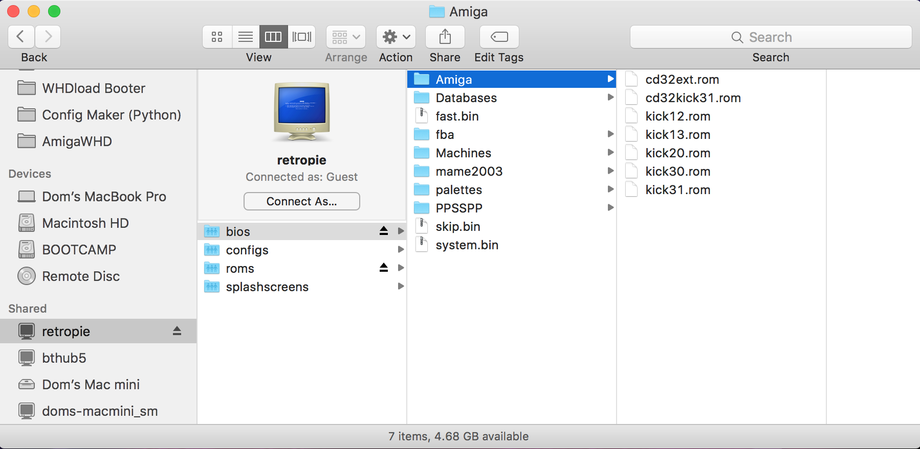Select the skip.bin file

tap(512, 226)
